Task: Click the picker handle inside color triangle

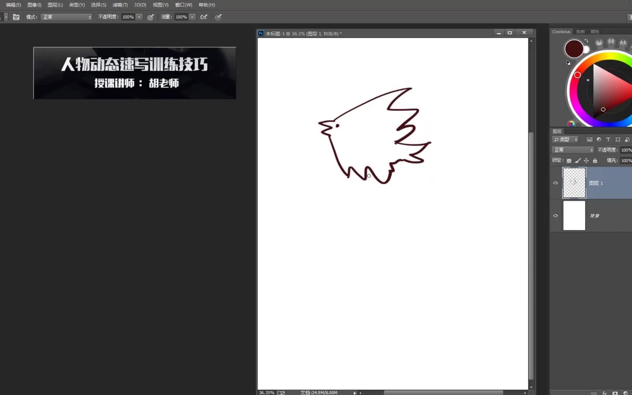Action: [x=603, y=109]
